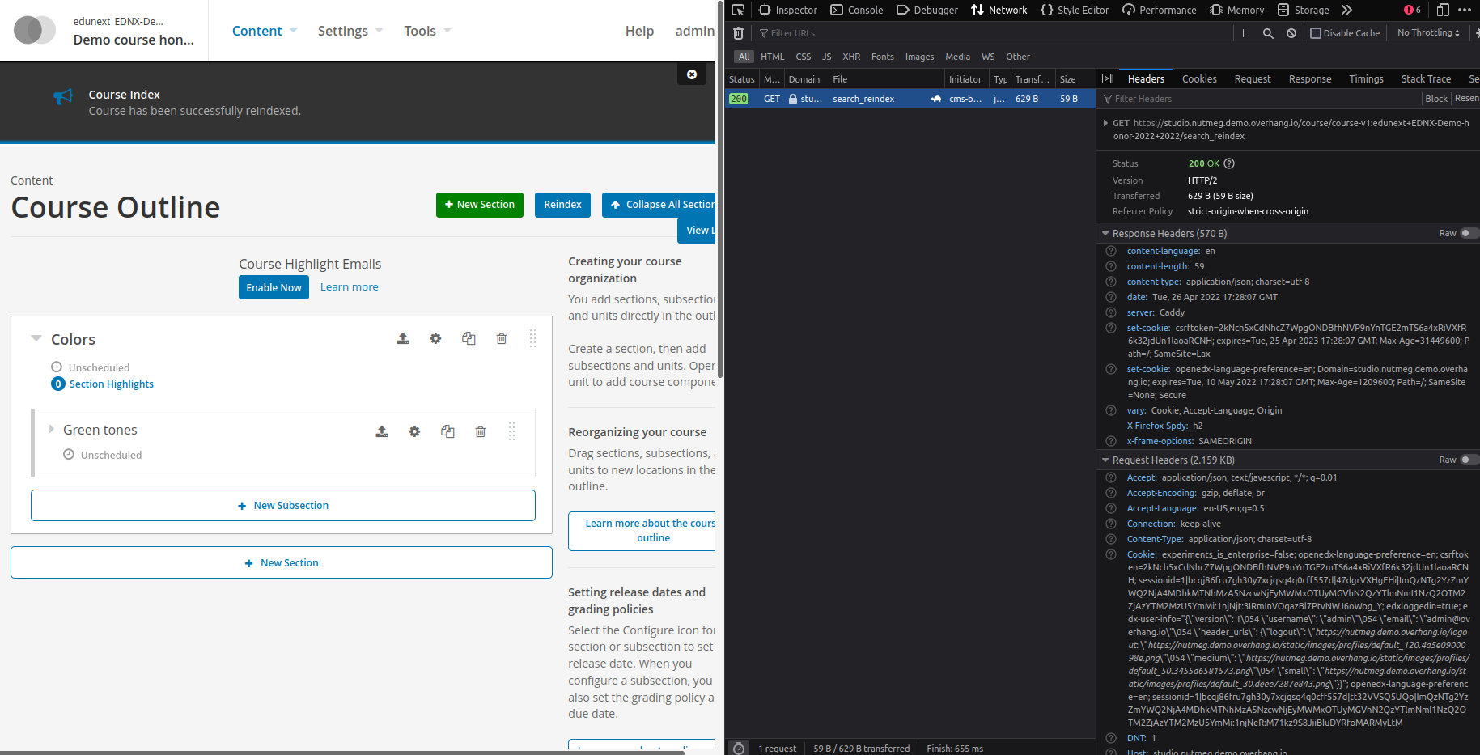Switch to the Cookies tab

click(x=1199, y=78)
